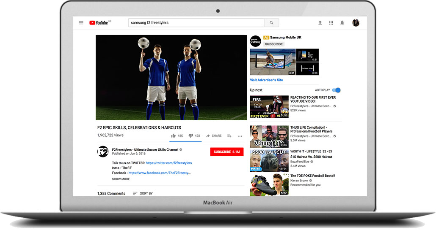Open Thug Life compilation thumbnail

(x=269, y=137)
